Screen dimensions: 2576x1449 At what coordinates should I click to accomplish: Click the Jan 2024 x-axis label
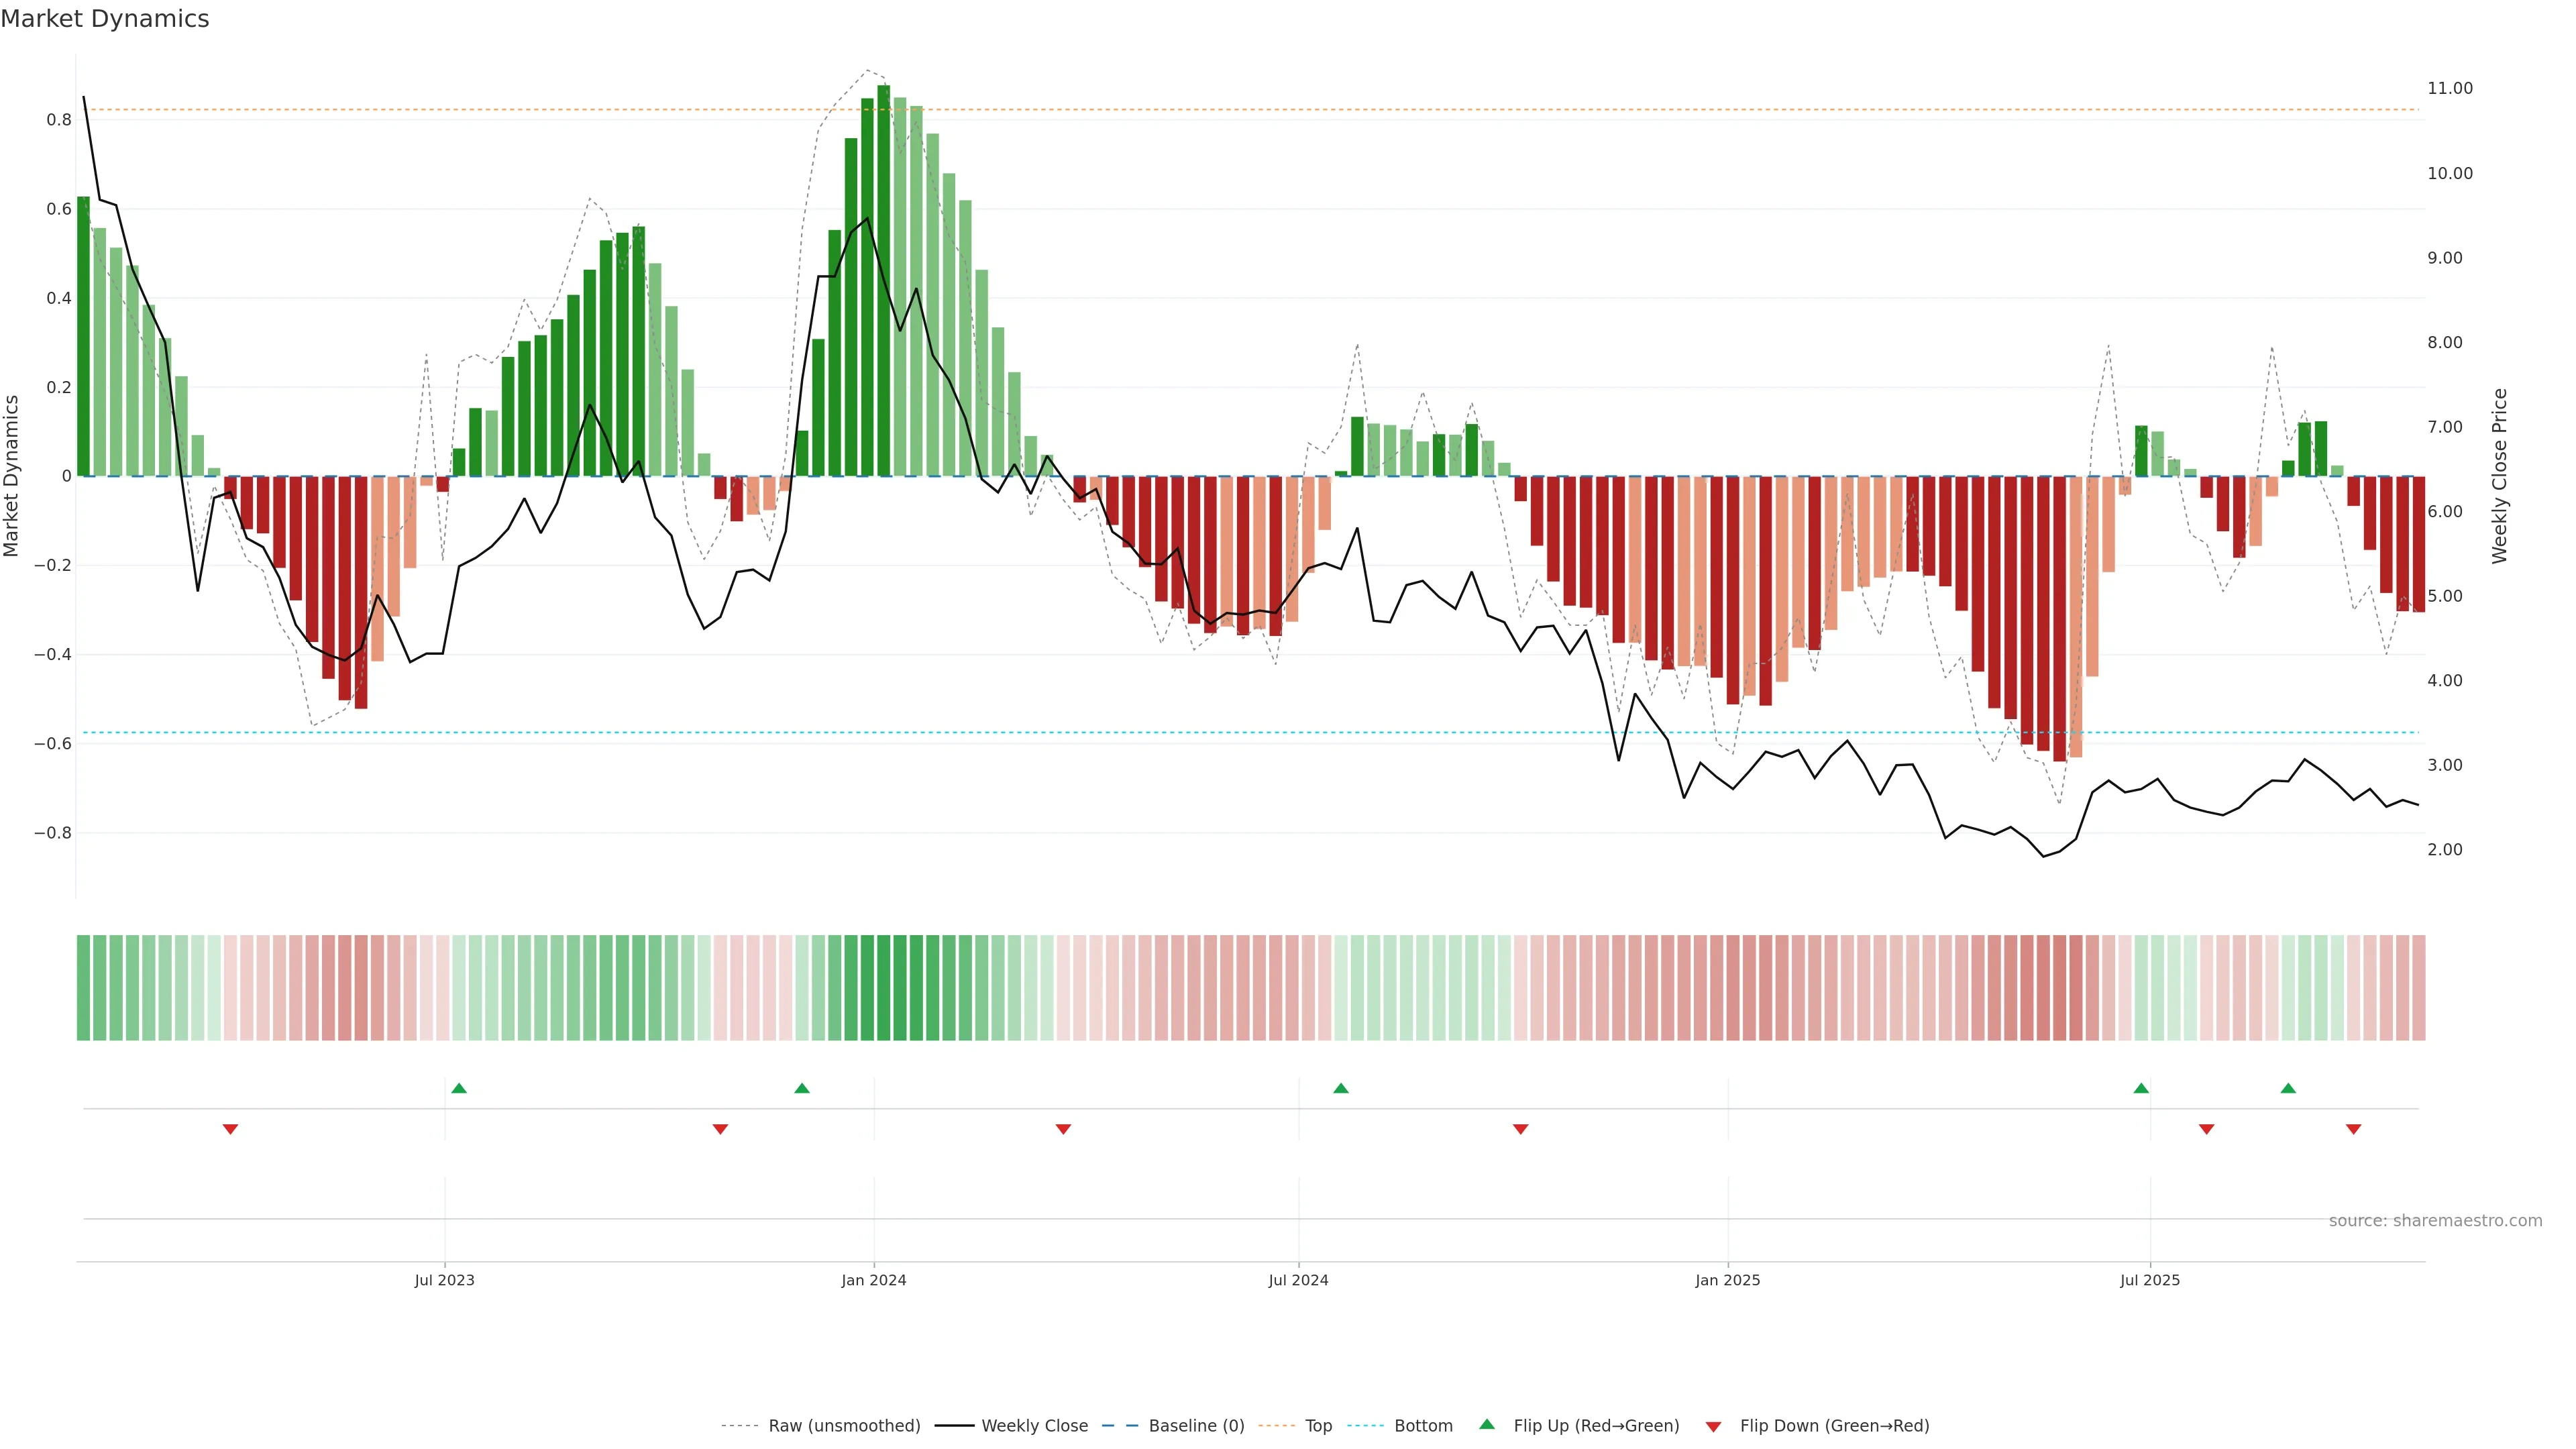pyautogui.click(x=873, y=1280)
